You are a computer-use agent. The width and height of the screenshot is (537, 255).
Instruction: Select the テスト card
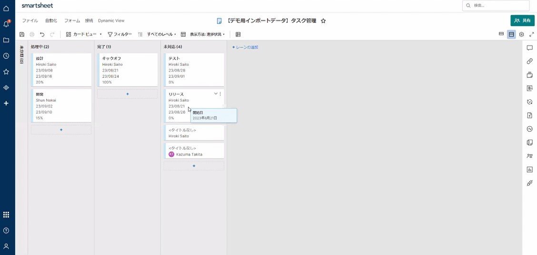point(194,70)
